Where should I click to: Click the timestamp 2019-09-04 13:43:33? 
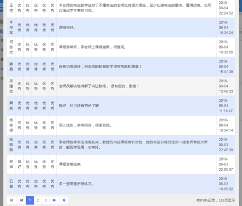point(226,86)
